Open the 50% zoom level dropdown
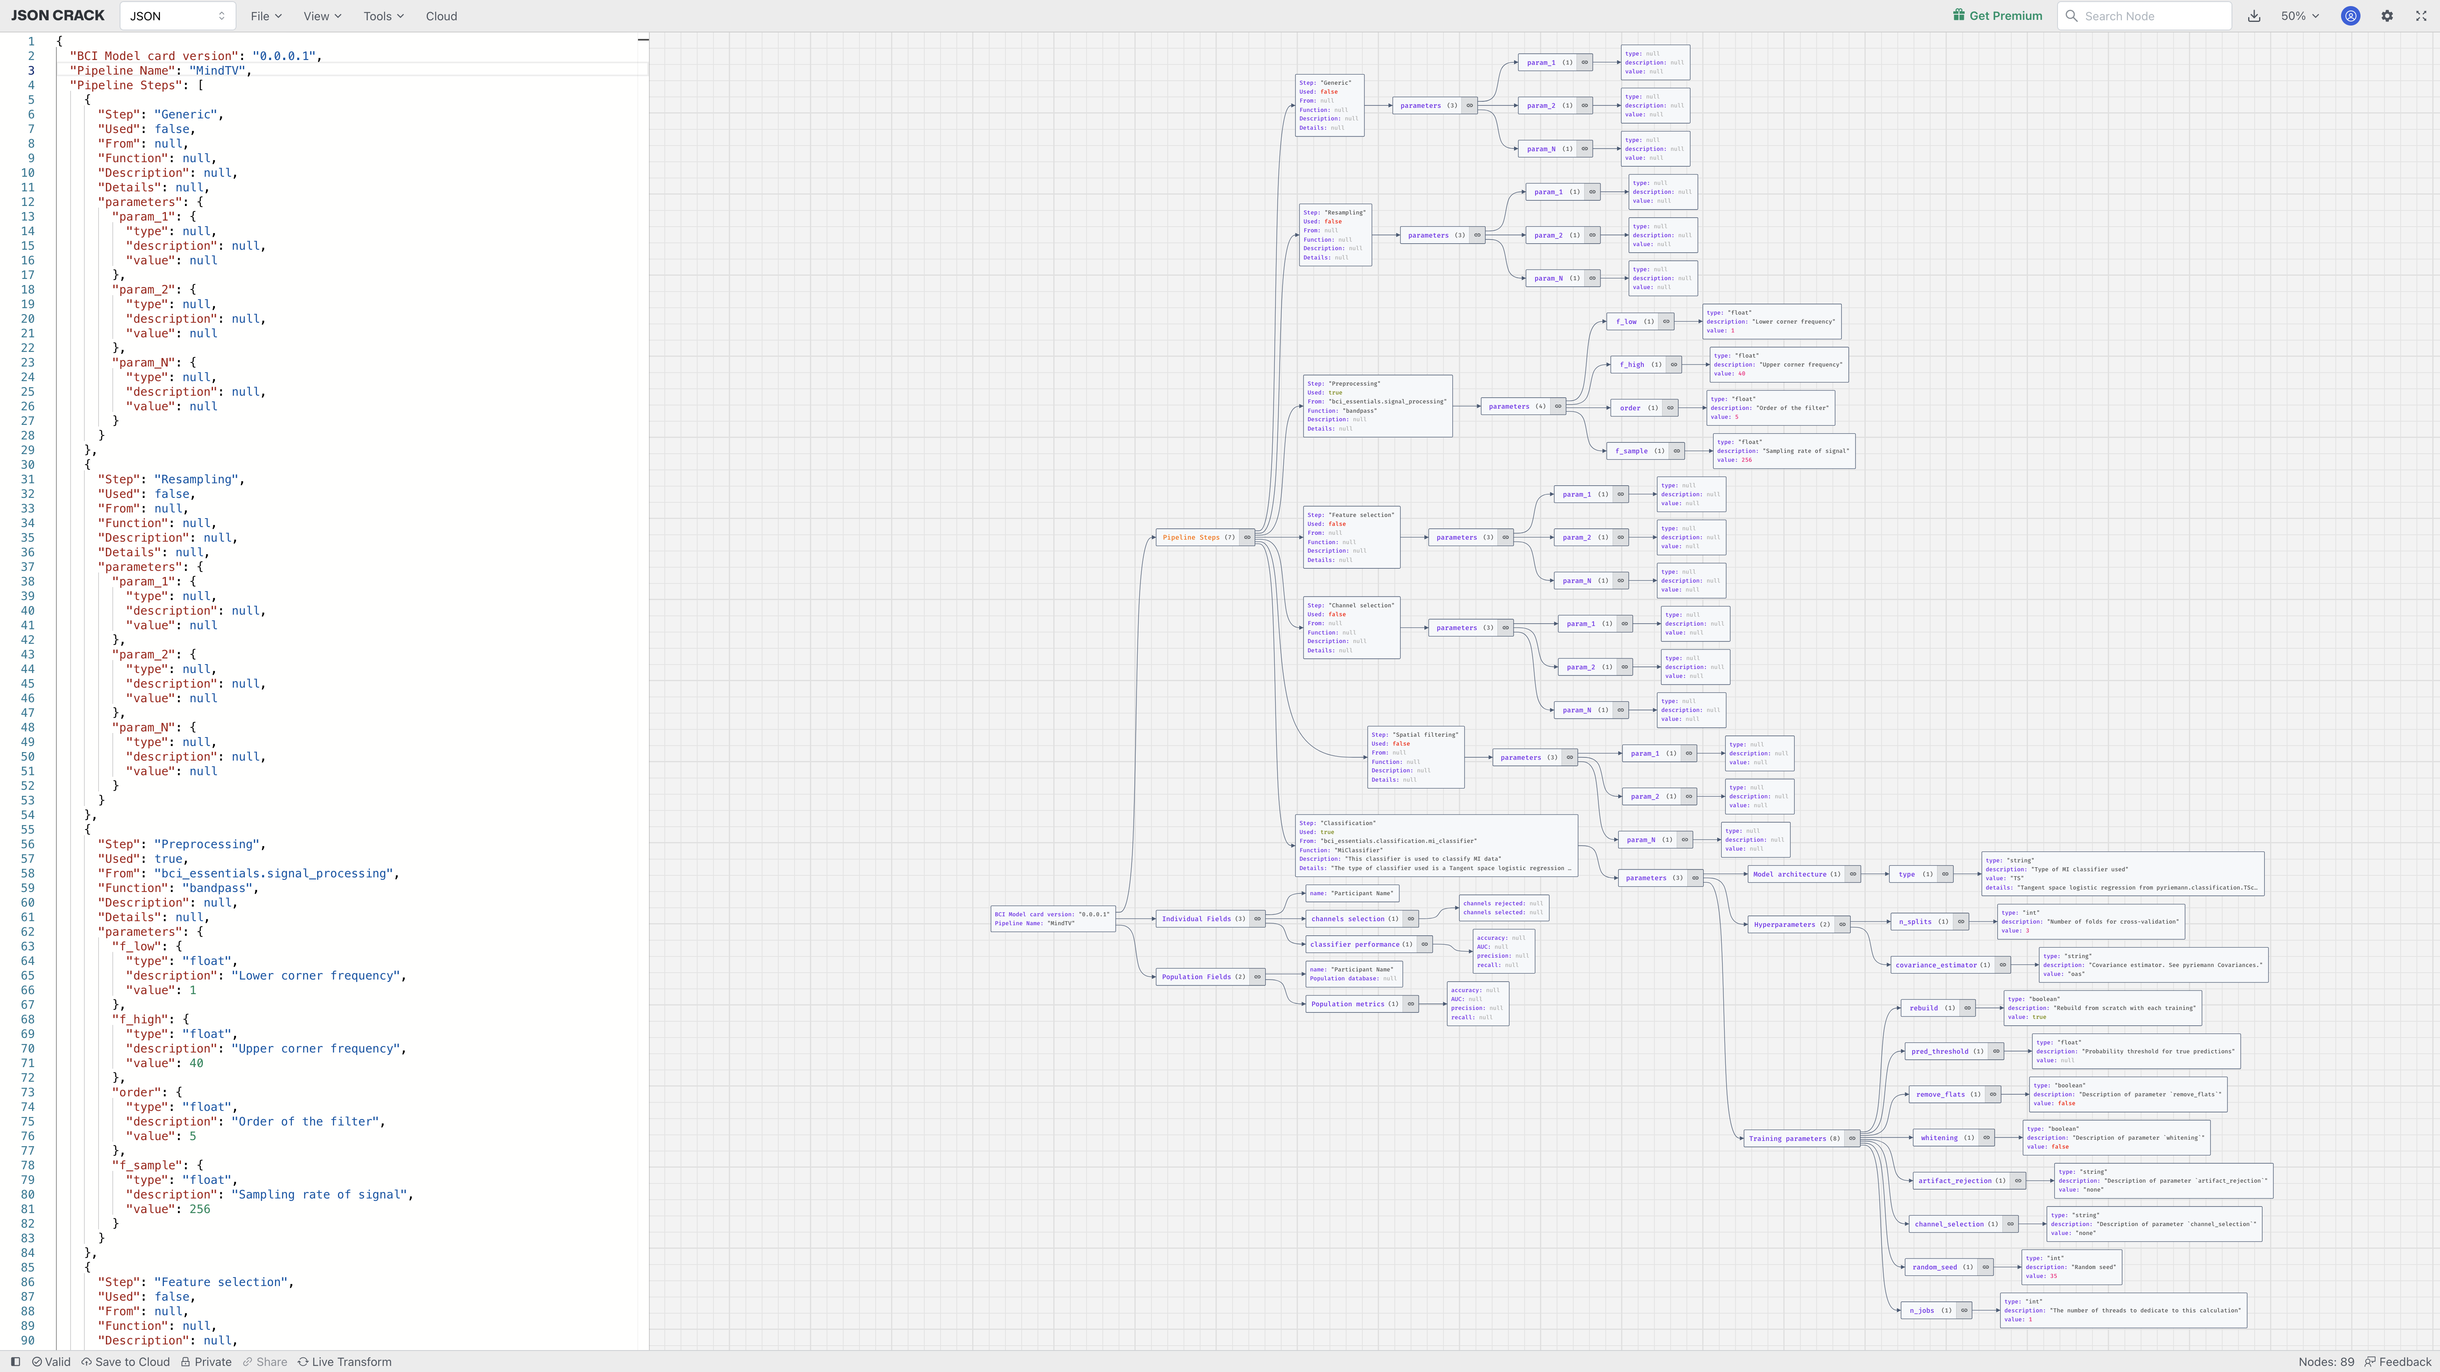 2300,16
